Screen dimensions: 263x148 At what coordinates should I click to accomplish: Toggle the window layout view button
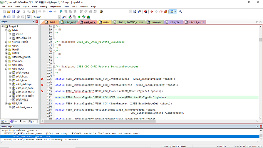[172, 12]
